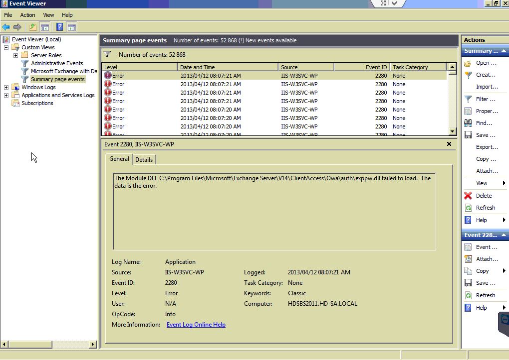Click Copy Custom View action
The width and height of the screenshot is (509, 360).
click(x=486, y=159)
